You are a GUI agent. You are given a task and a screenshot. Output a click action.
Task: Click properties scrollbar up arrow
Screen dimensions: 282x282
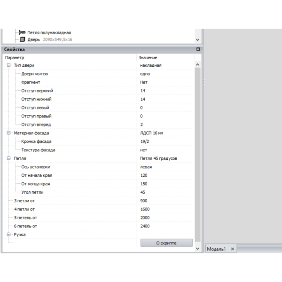tap(197, 64)
